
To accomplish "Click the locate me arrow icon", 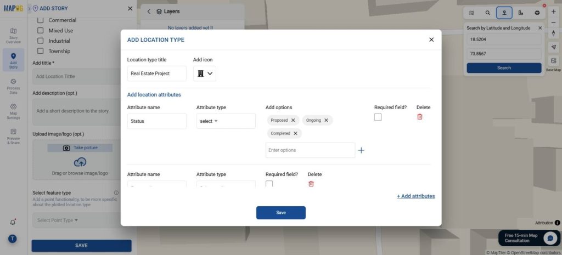I will 554,47.
